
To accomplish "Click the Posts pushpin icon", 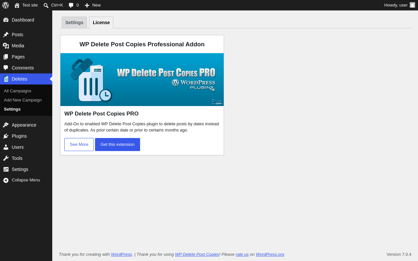I will (6, 35).
